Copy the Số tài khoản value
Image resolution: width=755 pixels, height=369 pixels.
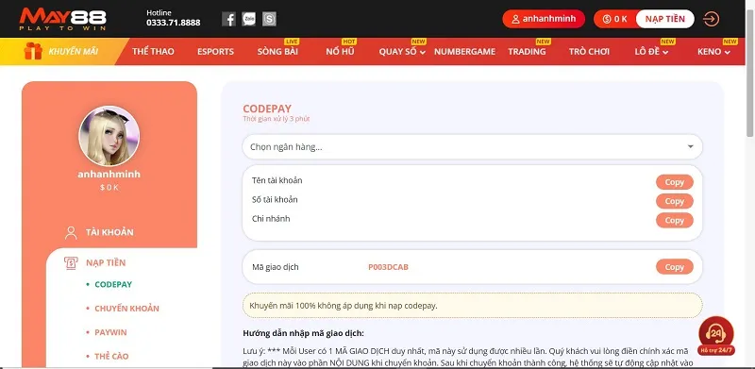[x=675, y=201]
